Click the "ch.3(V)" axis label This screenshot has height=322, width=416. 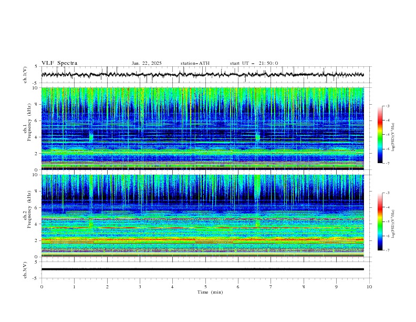click(25, 270)
